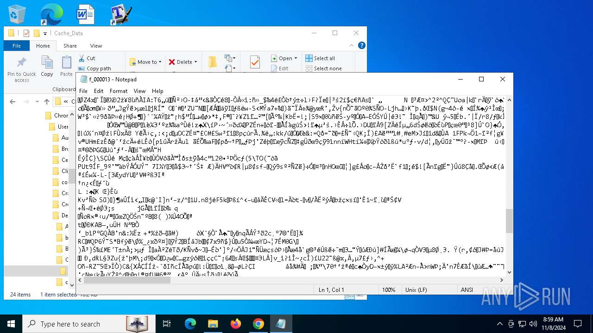Screen dimensions: 593x333
Task: Click the Notepad horizontal scroll left arrow
Action: pos(80,280)
